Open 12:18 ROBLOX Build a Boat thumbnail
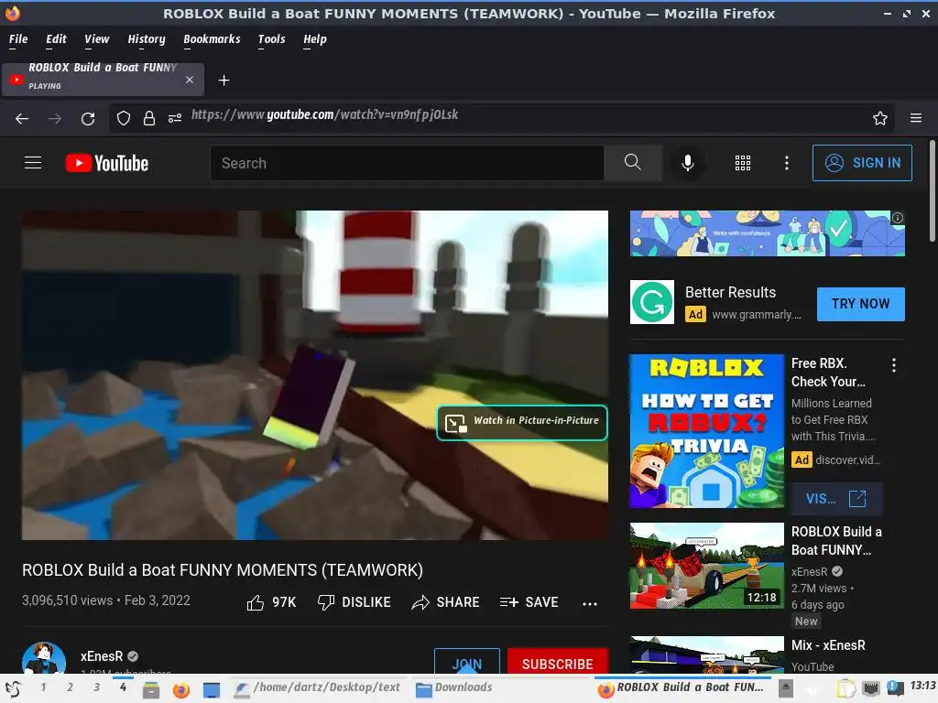Screen dimensions: 938x703 [x=706, y=566]
